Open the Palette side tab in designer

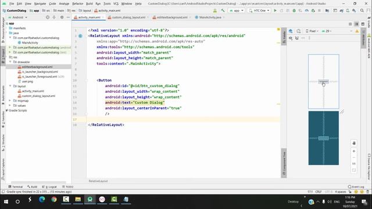coord(284,36)
